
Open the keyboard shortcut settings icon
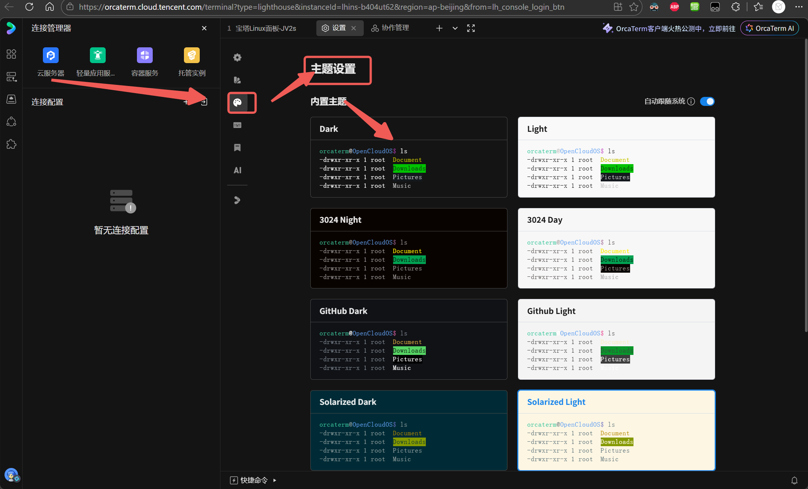tap(237, 125)
